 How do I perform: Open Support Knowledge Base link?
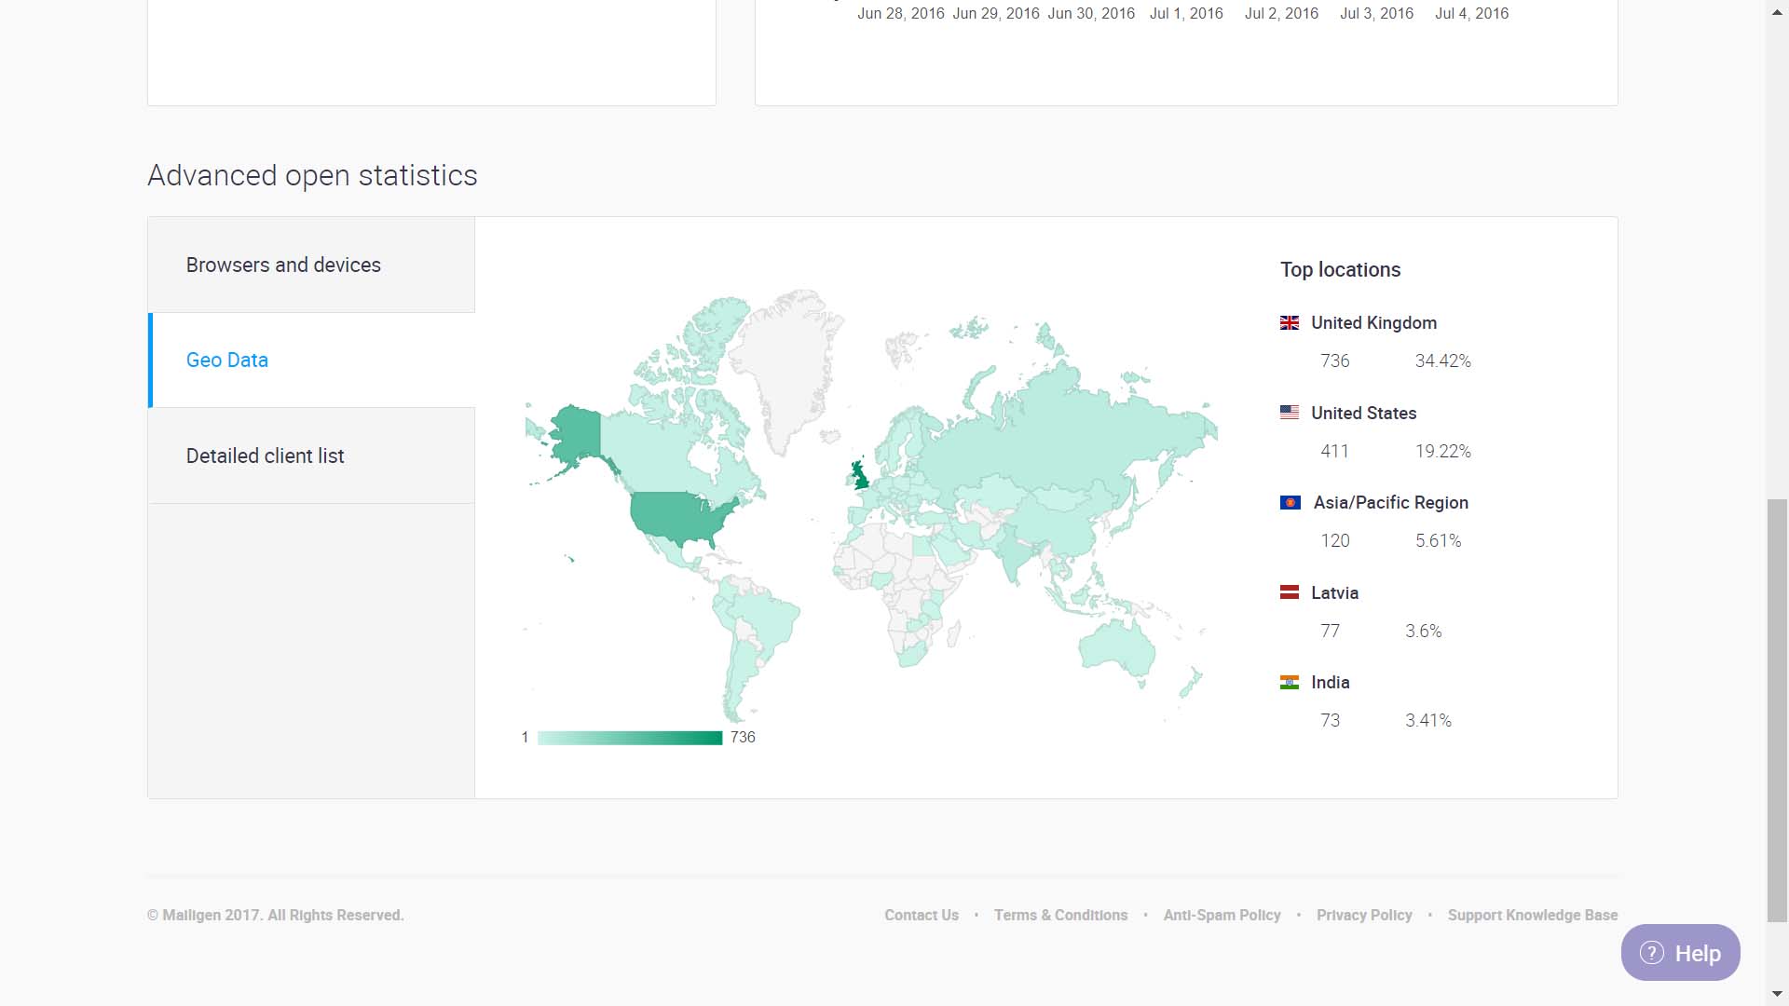click(1532, 916)
